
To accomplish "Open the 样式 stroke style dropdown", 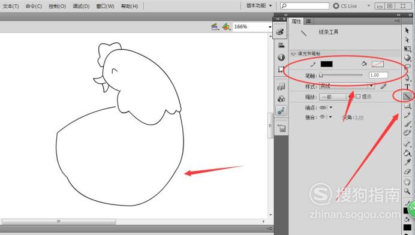I will (x=347, y=86).
